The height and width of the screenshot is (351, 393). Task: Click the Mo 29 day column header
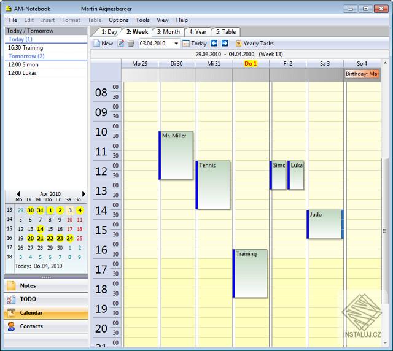coord(139,64)
